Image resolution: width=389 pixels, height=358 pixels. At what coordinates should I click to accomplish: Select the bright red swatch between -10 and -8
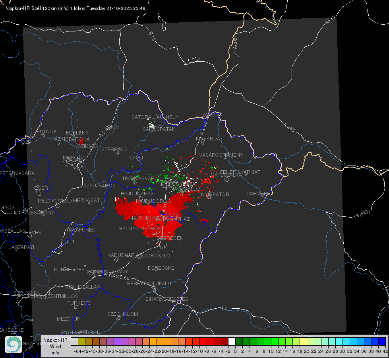[203, 342]
